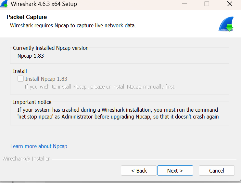Go back with the < Back button
This screenshot has height=183, width=241.
(x=139, y=171)
